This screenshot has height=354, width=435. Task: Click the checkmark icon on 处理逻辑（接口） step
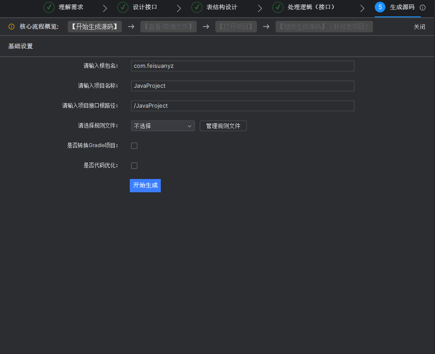(278, 8)
